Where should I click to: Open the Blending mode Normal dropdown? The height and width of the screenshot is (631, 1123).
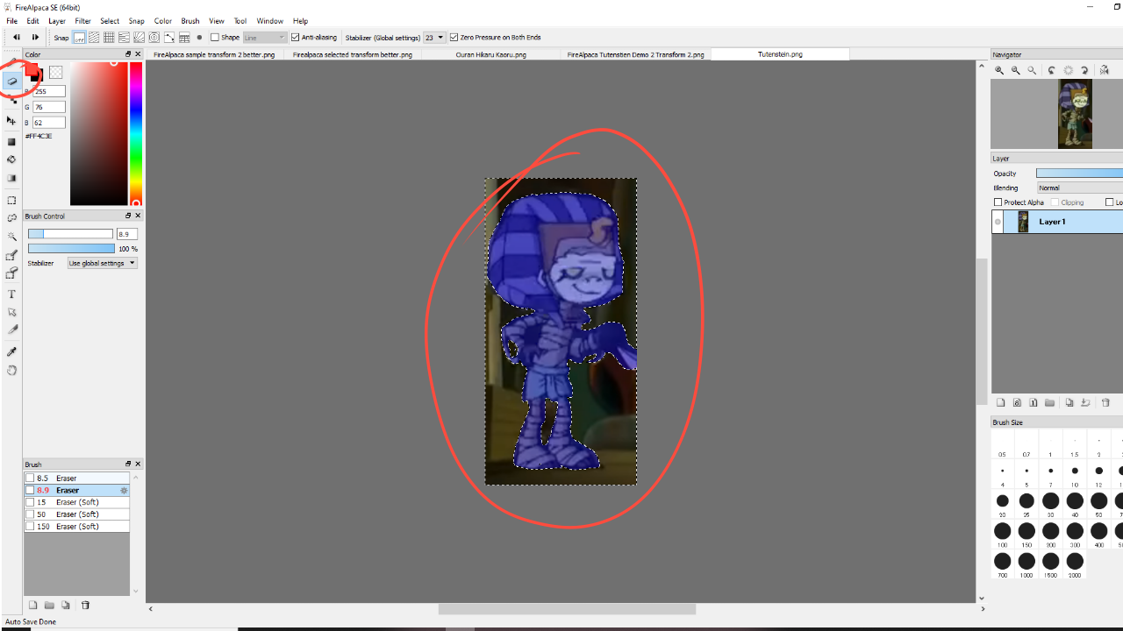pos(1079,188)
